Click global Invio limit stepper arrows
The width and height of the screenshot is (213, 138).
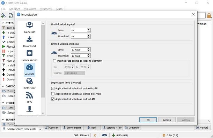(x=89, y=30)
